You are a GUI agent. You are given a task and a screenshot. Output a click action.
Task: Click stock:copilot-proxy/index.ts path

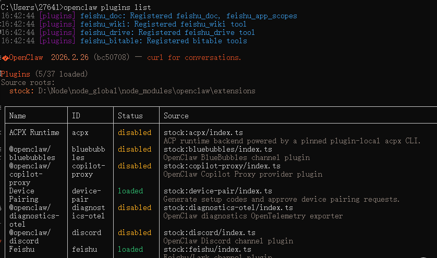(222, 166)
